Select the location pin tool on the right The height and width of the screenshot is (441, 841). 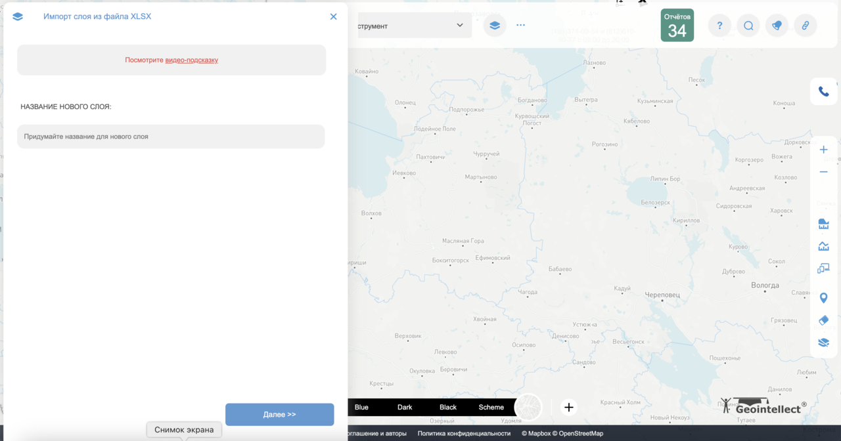823,297
